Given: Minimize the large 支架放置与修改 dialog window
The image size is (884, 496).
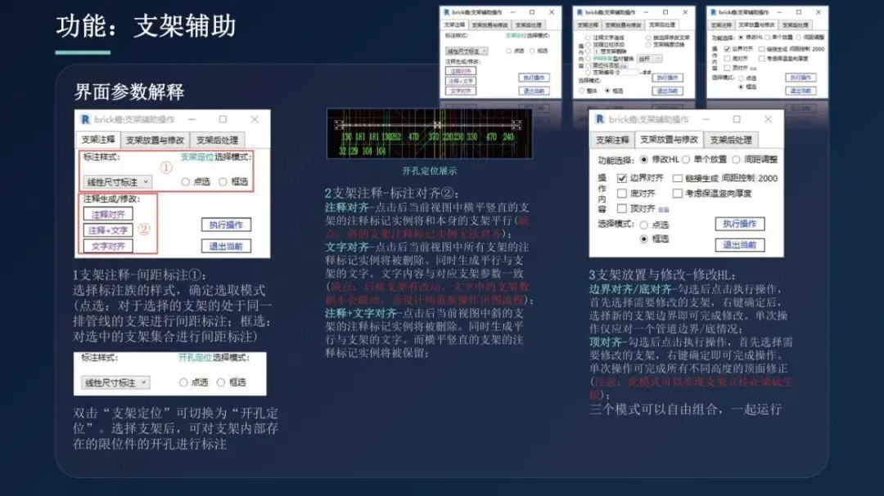Looking at the screenshot, I should pyautogui.click(x=706, y=119).
